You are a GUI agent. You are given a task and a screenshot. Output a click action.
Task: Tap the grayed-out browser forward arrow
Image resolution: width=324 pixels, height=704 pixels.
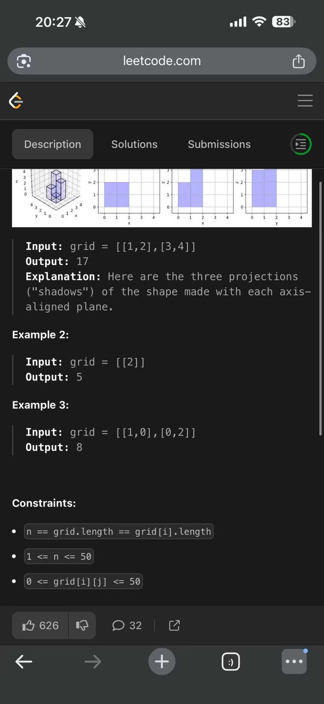click(93, 661)
